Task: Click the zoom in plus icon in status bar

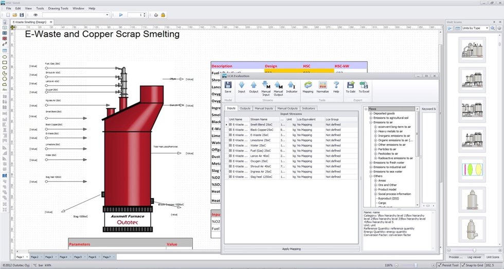Action: click(433, 265)
